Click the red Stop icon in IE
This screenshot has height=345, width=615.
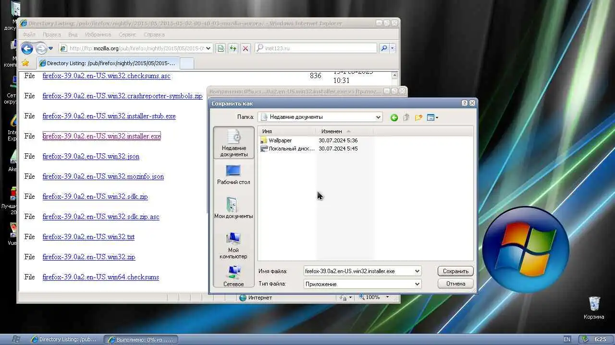(x=246, y=48)
